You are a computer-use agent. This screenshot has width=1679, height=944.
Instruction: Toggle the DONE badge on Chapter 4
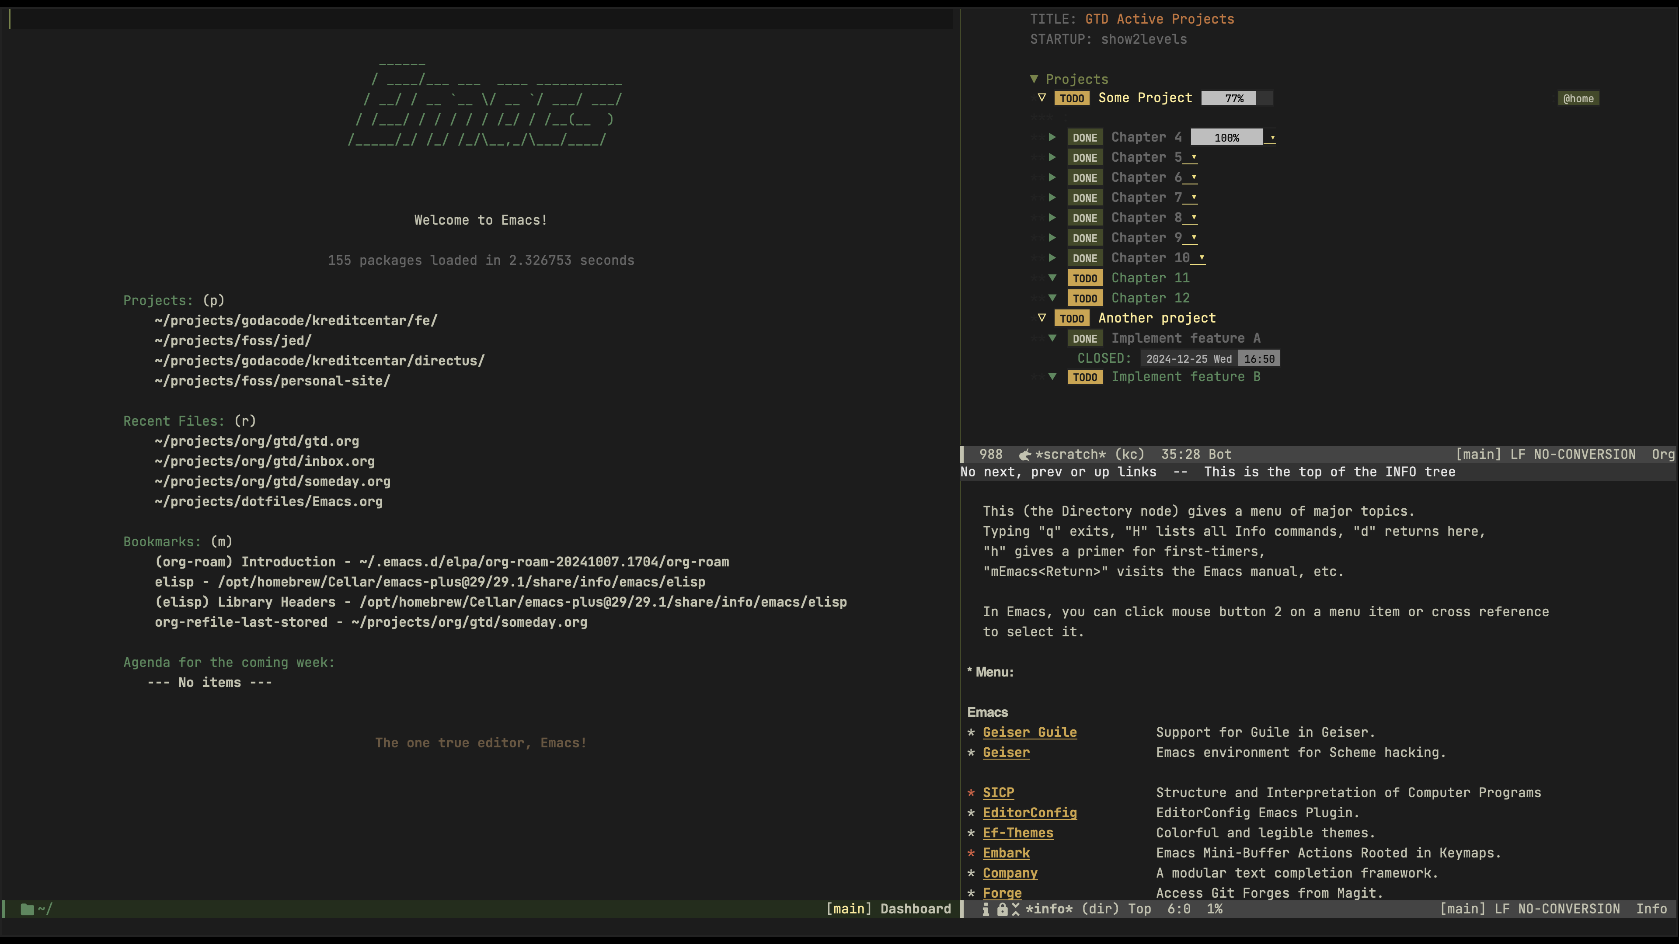[1084, 138]
